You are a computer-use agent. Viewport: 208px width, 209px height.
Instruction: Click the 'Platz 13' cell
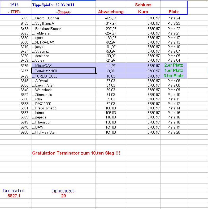tap(174, 42)
